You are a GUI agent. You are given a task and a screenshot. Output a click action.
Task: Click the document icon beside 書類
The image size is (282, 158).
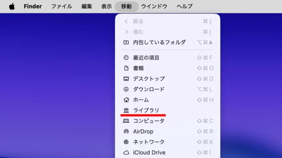pyautogui.click(x=126, y=68)
